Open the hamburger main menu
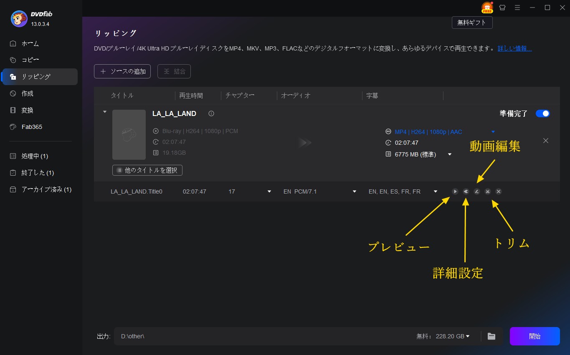570x355 pixels. [x=517, y=8]
